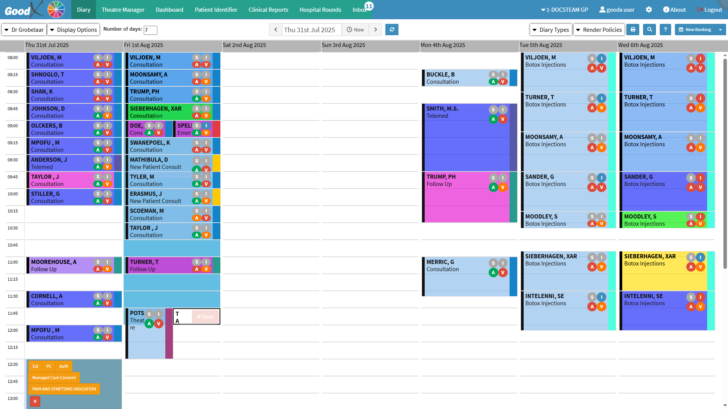
Task: Toggle the A status circle for MERRIC, G
Action: pos(493,272)
